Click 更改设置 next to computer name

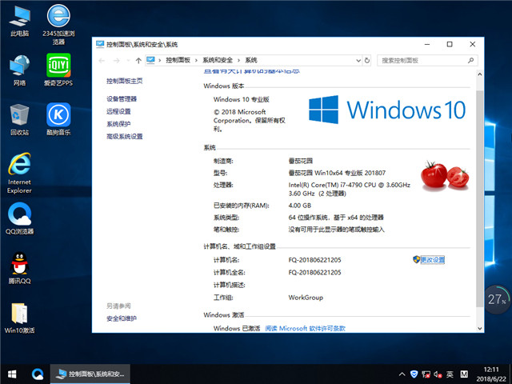432,260
